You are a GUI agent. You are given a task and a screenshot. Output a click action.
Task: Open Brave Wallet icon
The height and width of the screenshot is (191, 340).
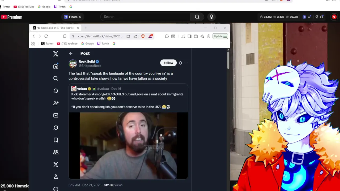click(196, 36)
